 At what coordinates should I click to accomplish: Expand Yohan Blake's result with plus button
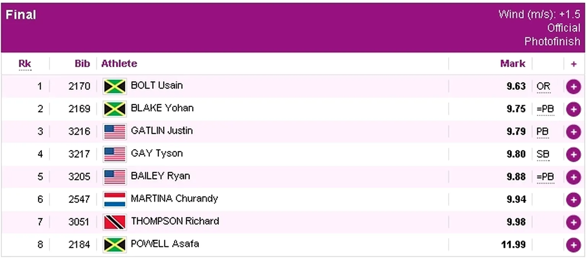pos(573,109)
